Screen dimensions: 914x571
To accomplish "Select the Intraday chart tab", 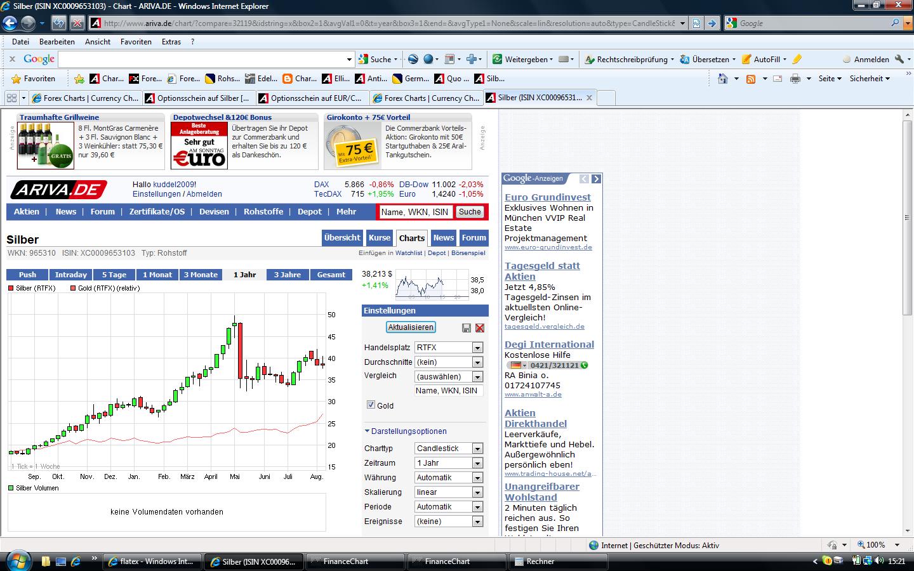I will [71, 275].
